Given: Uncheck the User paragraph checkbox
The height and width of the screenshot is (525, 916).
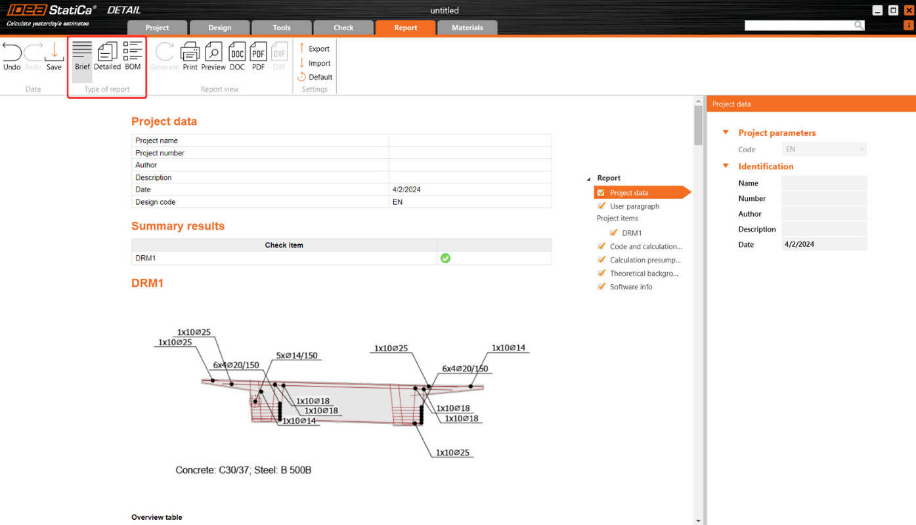Looking at the screenshot, I should [x=601, y=206].
